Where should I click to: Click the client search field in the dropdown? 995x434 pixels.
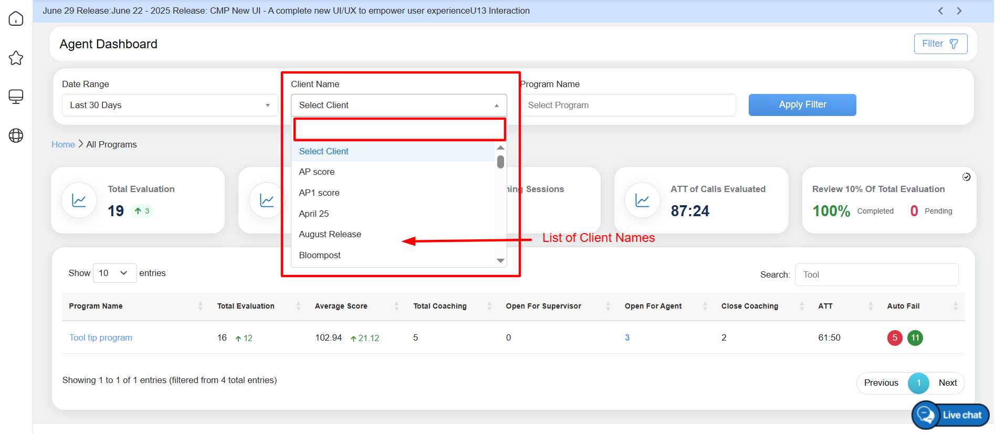click(399, 129)
